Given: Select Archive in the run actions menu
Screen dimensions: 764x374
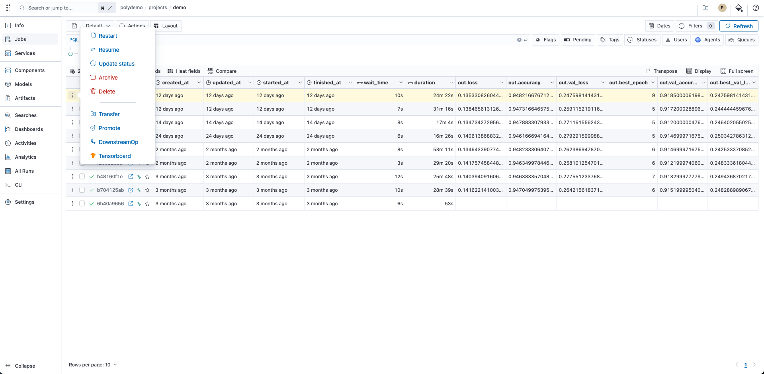Looking at the screenshot, I should (108, 78).
